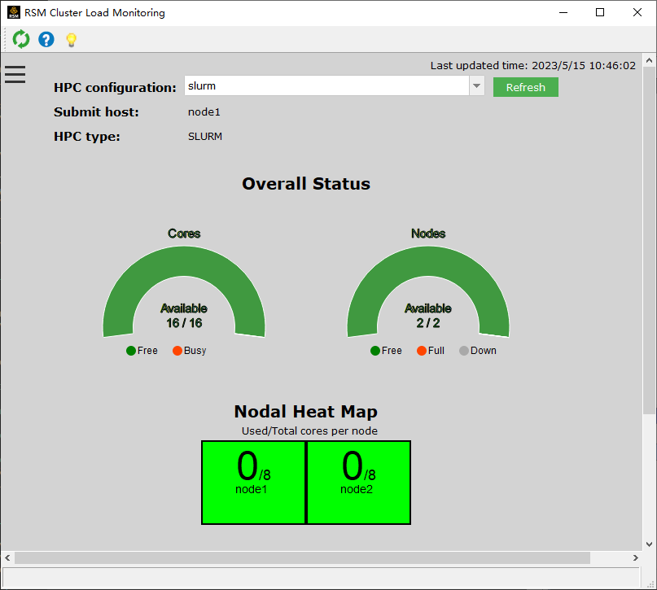This screenshot has width=657, height=590.
Task: Select the node2 heat map tile
Action: coord(358,483)
